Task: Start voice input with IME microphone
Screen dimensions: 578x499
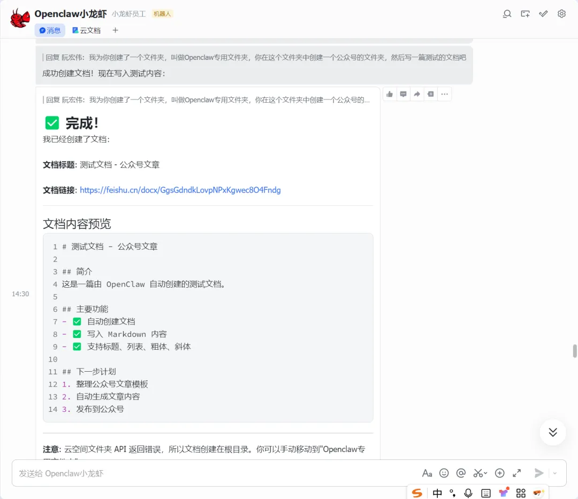Action: tap(468, 493)
